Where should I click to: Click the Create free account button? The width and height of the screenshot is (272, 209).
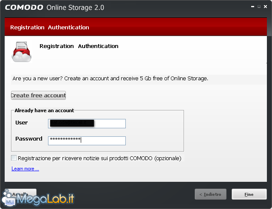click(38, 96)
